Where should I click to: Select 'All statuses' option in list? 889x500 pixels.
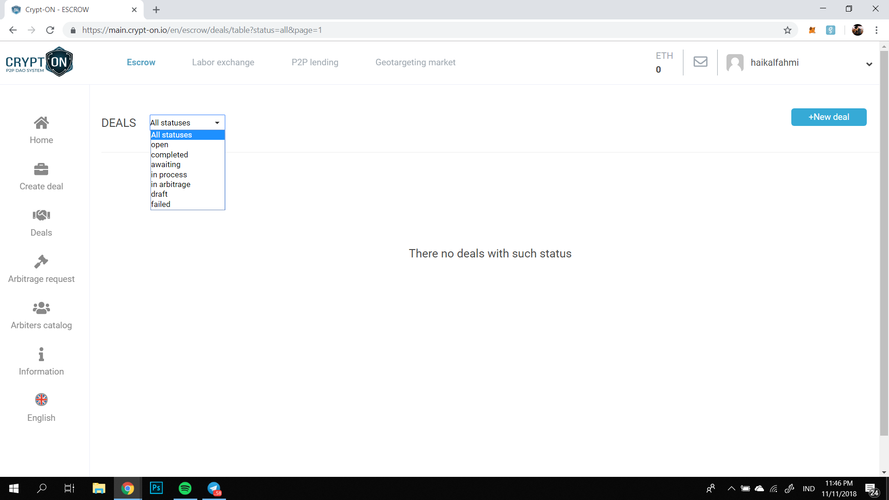(x=188, y=135)
